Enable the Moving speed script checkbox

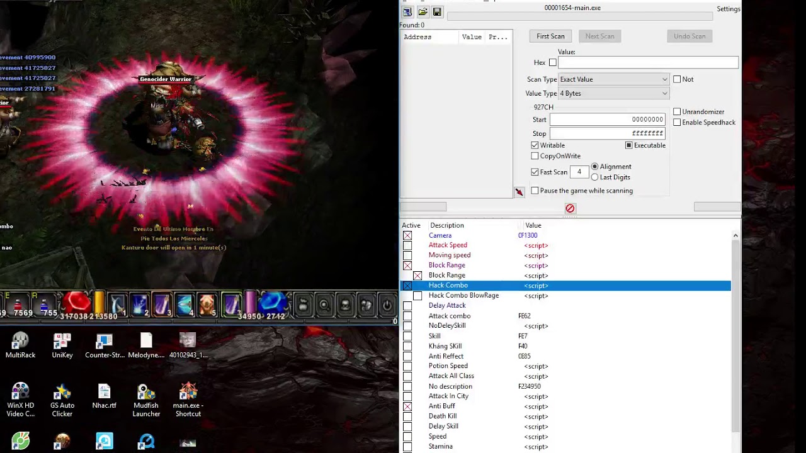407,255
